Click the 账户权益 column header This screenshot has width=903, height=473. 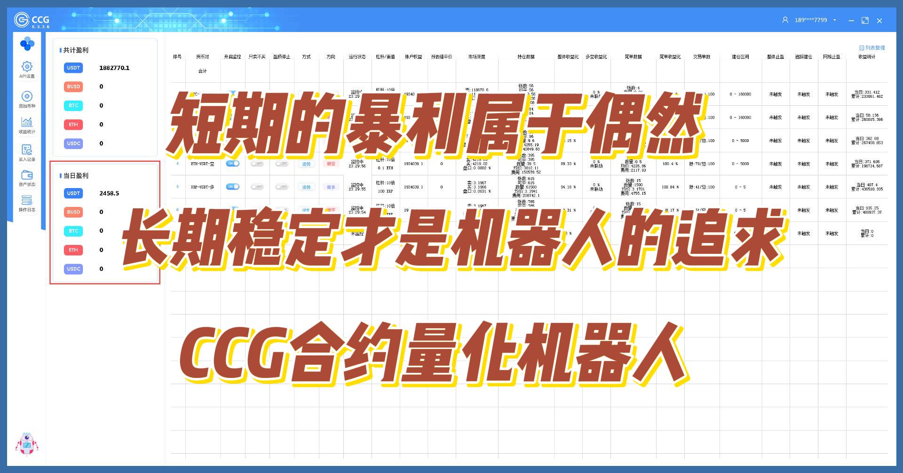click(413, 56)
